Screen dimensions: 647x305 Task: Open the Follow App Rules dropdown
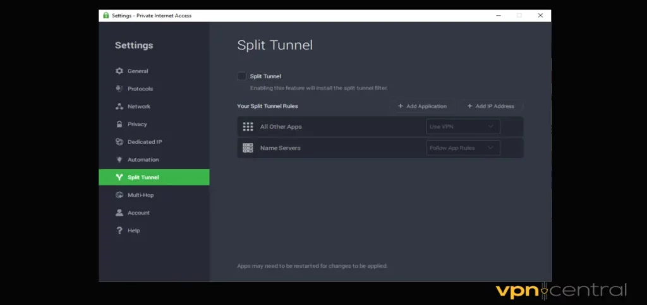click(x=463, y=148)
